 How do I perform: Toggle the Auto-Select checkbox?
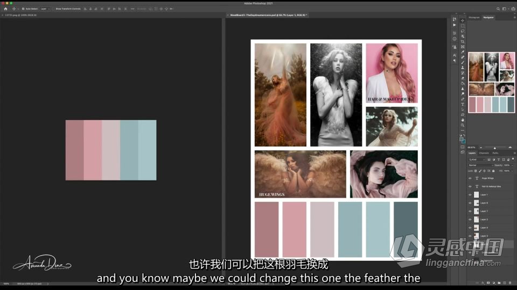(23, 9)
